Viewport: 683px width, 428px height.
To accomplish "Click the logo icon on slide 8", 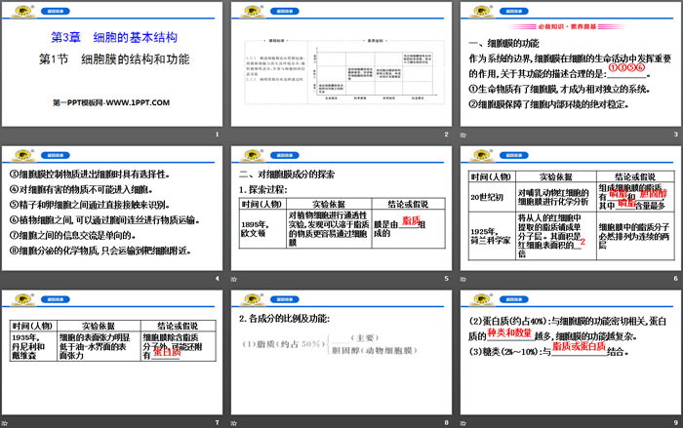I will (x=248, y=298).
